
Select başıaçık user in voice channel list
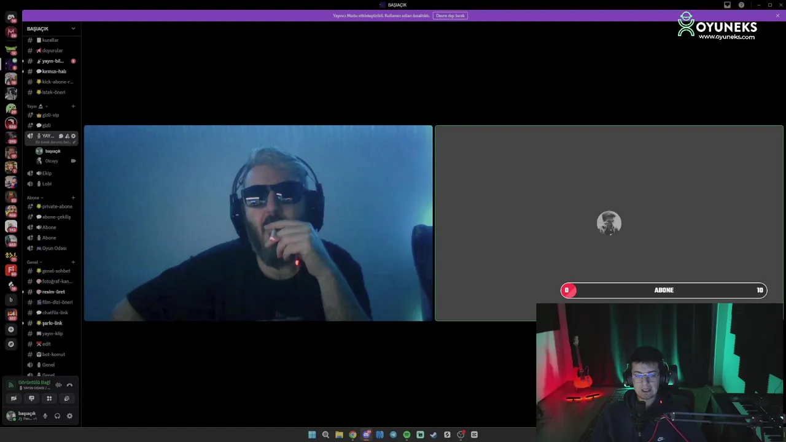pos(55,151)
